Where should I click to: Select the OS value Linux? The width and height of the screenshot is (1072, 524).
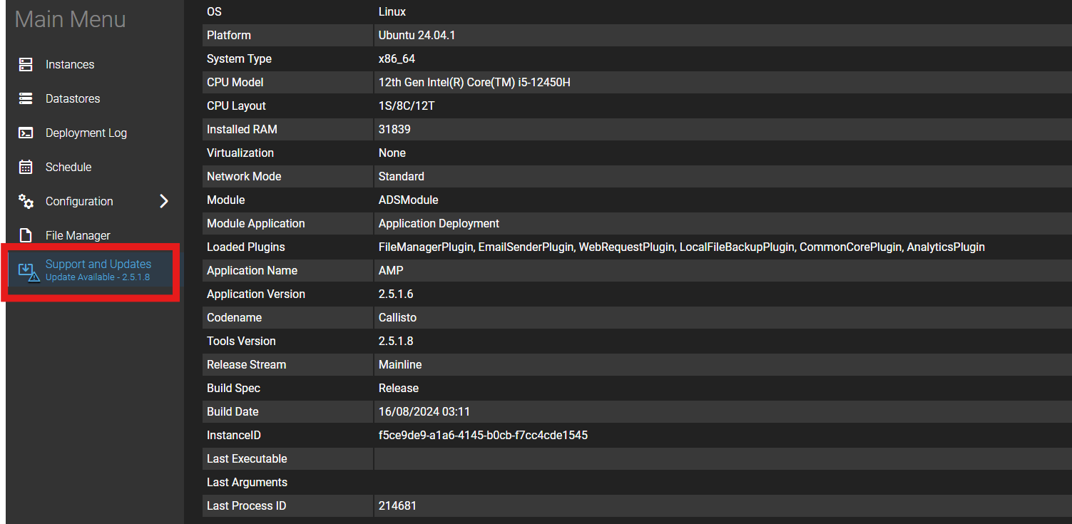392,12
